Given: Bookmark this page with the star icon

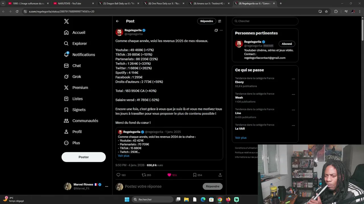Looking at the screenshot, I should tap(326, 11).
